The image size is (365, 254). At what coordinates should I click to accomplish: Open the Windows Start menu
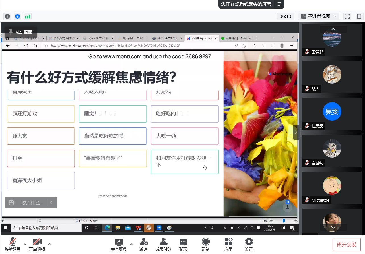[x=5, y=228]
